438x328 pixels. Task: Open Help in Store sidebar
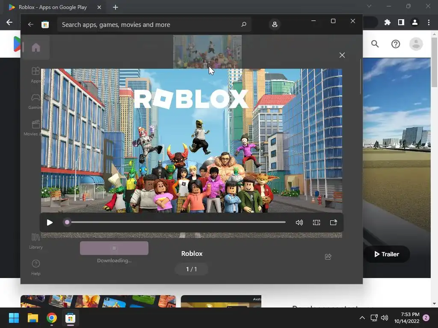[36, 267]
